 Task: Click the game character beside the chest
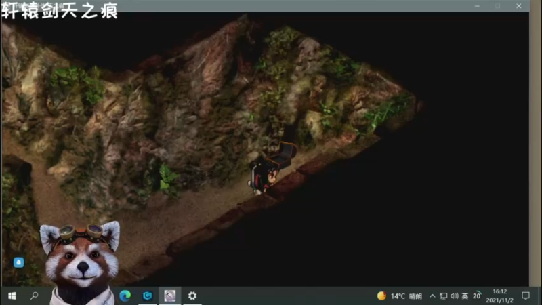point(263,178)
